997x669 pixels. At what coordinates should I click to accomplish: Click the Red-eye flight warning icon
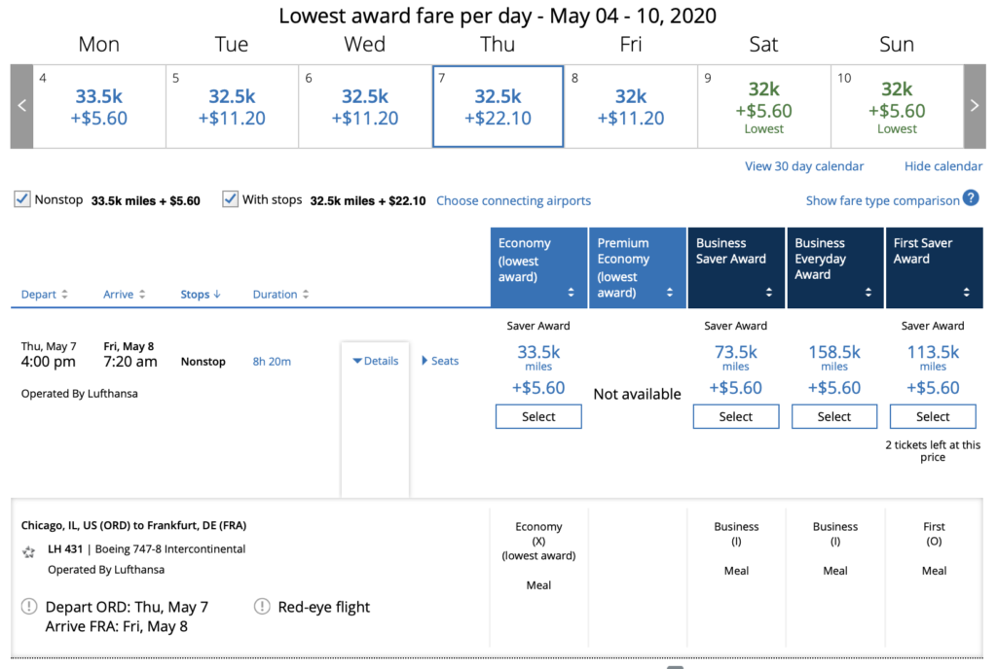coord(261,606)
